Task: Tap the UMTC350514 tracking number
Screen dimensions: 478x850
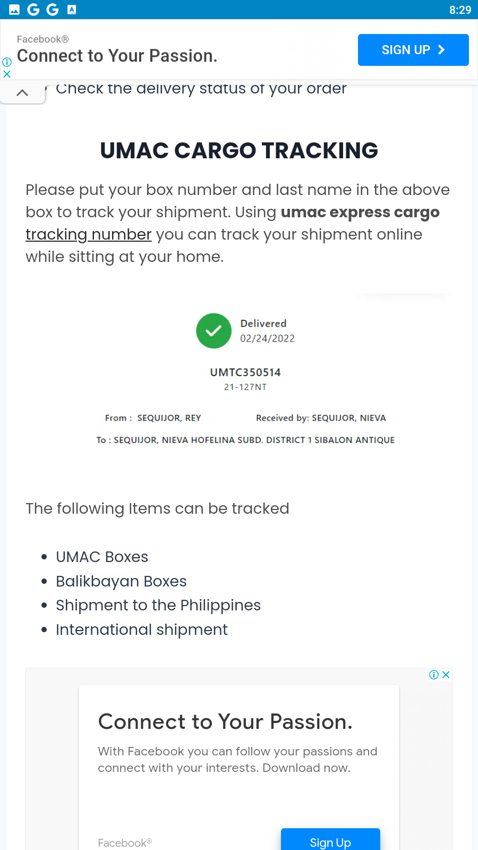Action: [245, 372]
